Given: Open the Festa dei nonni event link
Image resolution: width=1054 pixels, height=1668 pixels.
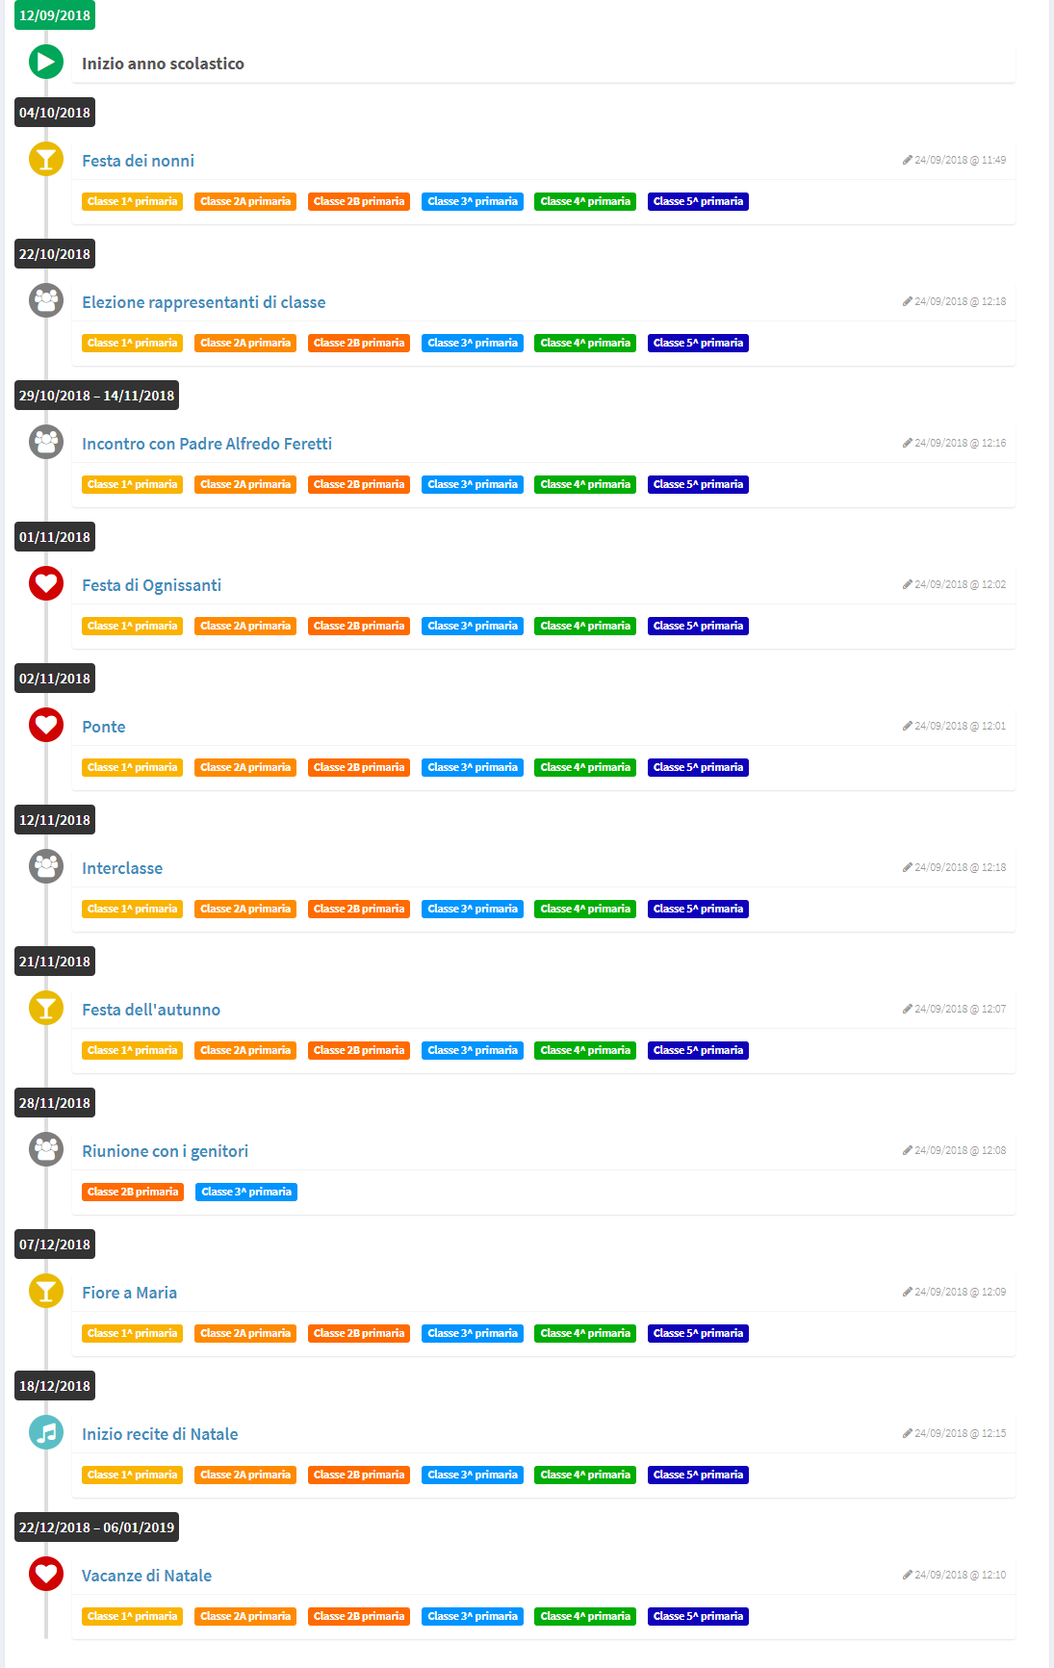Looking at the screenshot, I should (138, 161).
